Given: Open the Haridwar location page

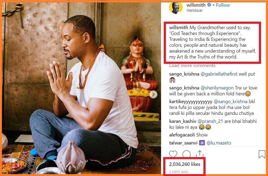Looking at the screenshot, I should tap(194, 10).
